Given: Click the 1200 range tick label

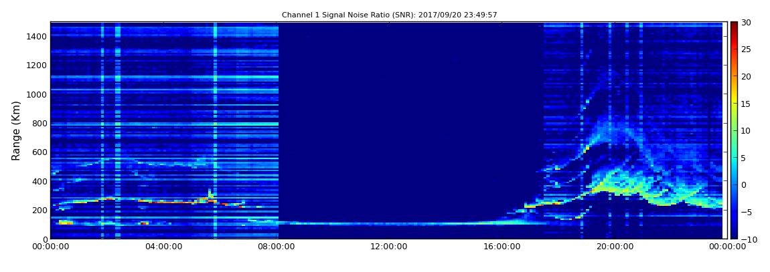Looking at the screenshot, I should [36, 65].
